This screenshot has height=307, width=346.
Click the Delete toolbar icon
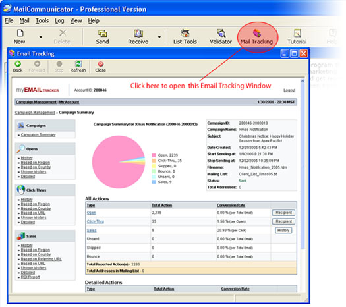(x=63, y=33)
